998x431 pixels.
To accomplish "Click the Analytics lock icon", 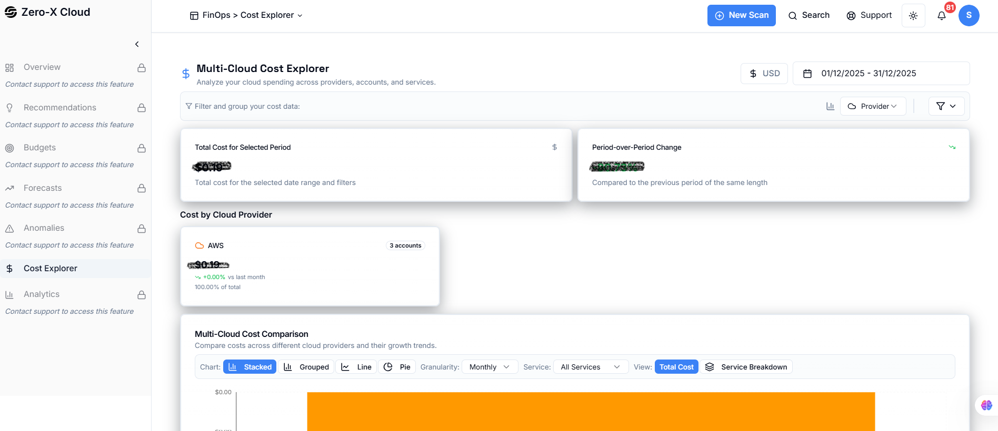I will click(x=142, y=295).
